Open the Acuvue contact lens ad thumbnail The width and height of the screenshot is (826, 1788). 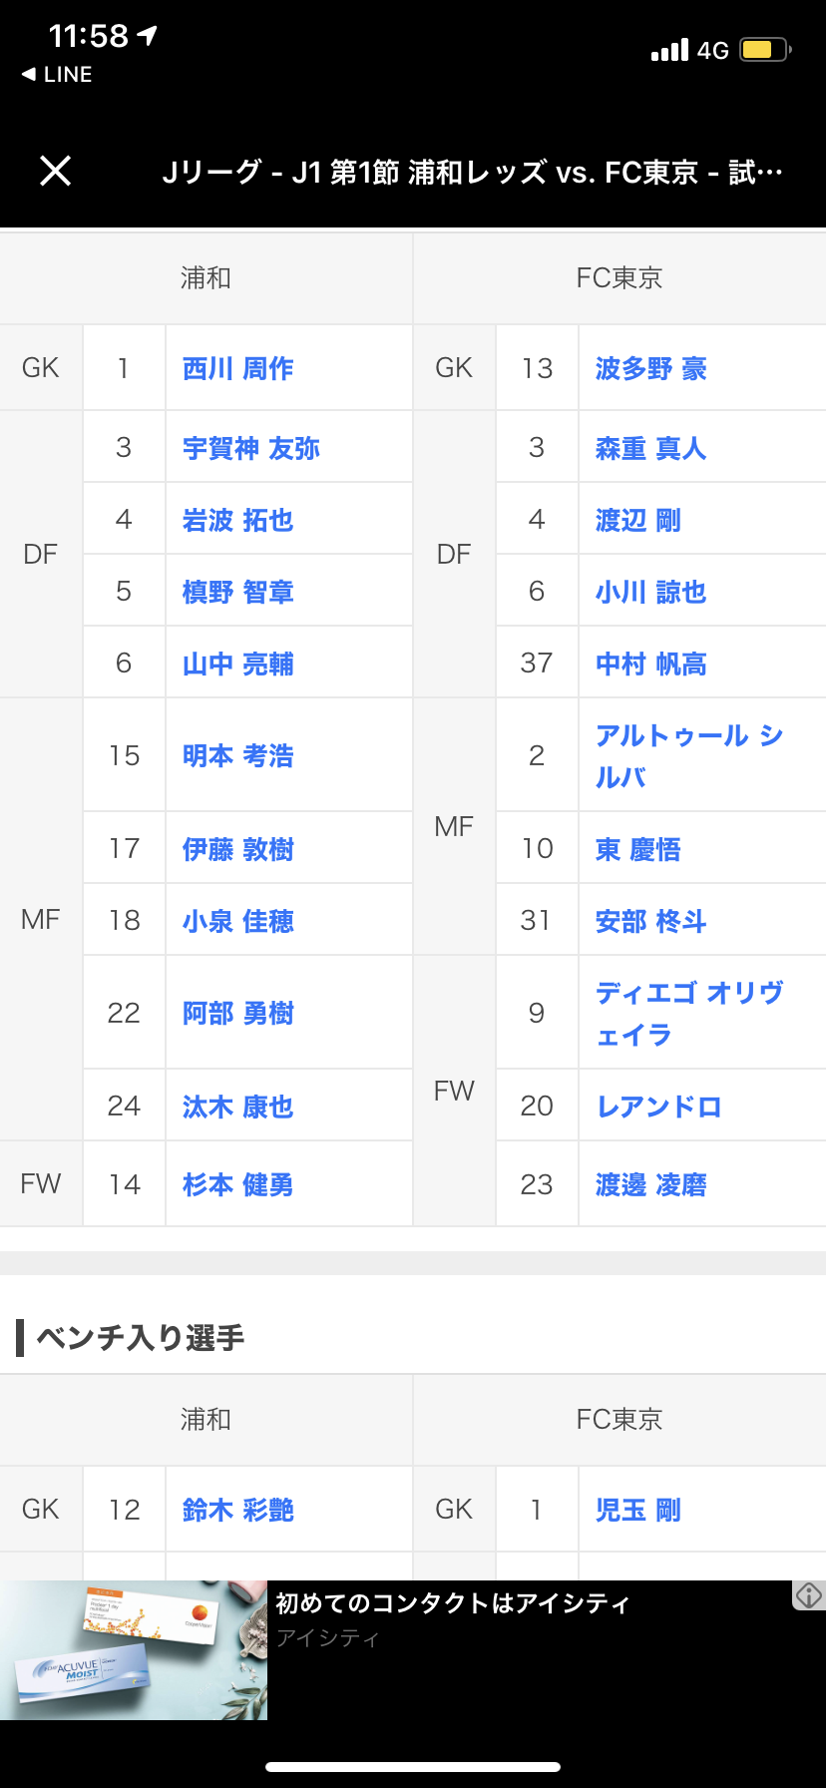pos(134,1650)
